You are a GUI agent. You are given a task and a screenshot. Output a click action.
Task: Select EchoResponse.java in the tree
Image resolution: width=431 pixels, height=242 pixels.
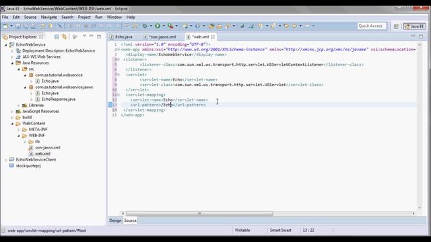point(59,99)
